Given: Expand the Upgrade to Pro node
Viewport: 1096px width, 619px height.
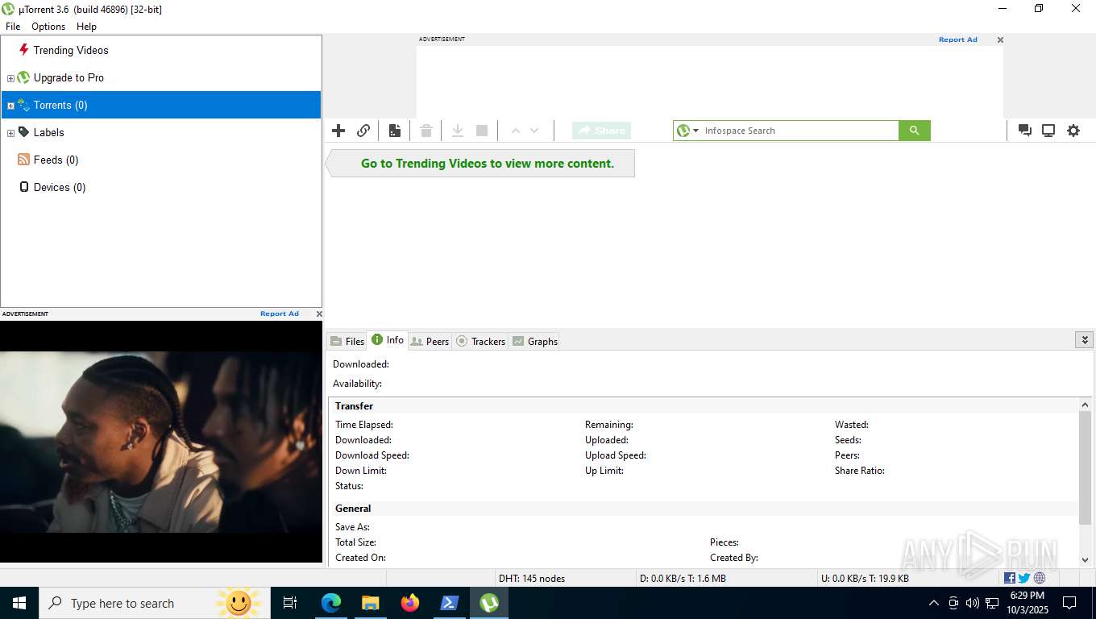Looking at the screenshot, I should coord(10,78).
